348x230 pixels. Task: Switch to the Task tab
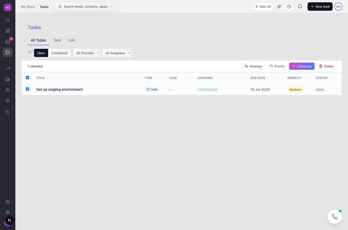coord(57,40)
